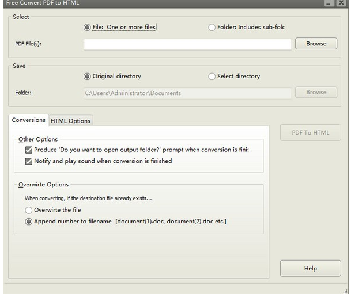Choose 'Append number to filename' option
Image resolution: width=351 pixels, height=294 pixels.
[29, 222]
